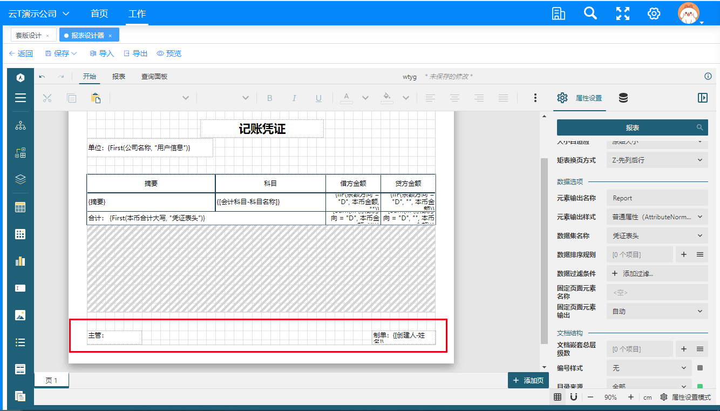The width and height of the screenshot is (720, 411).
Task: Click the search magnifier in top header
Action: click(x=590, y=14)
